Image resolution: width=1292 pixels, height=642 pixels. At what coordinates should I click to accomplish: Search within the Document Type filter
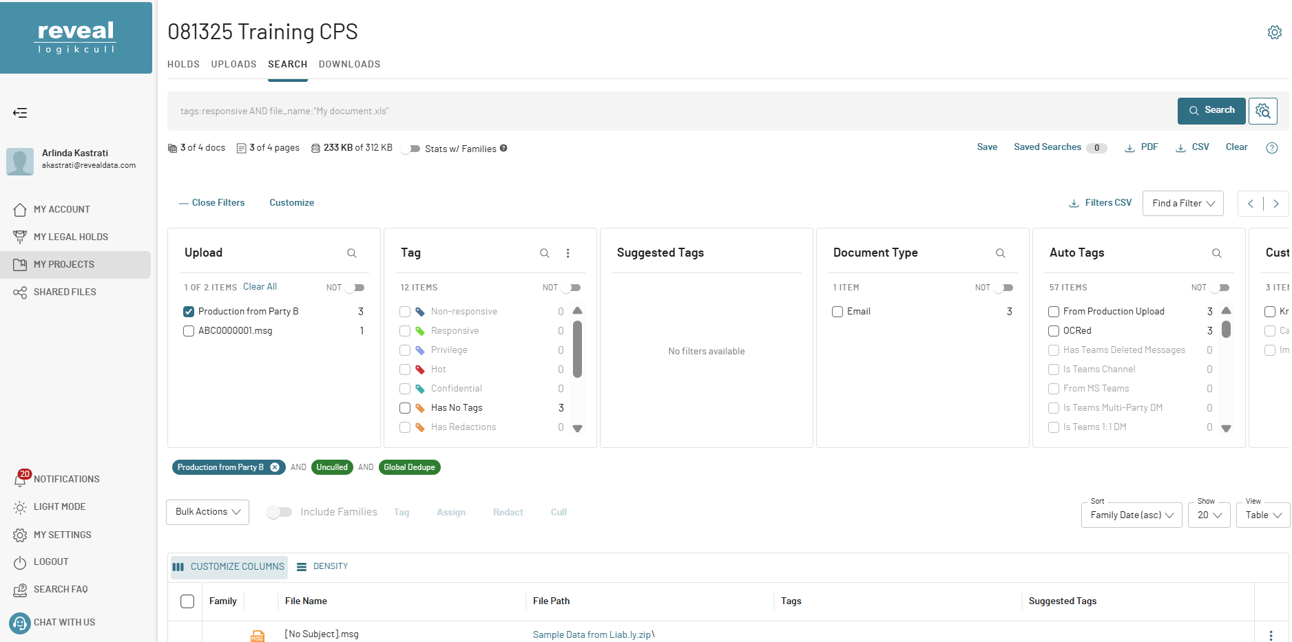(x=1000, y=253)
